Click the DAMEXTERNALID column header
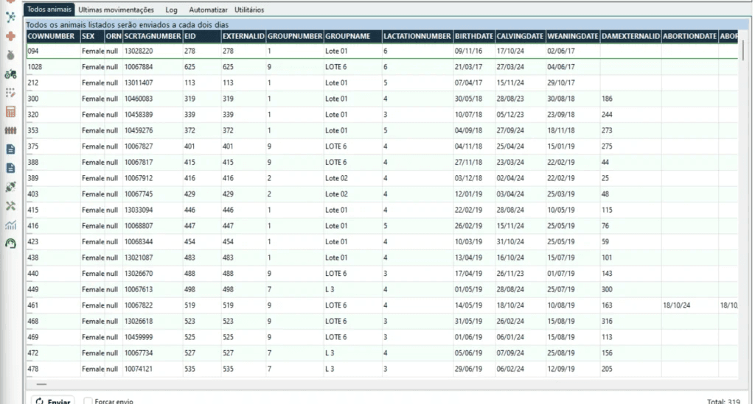Image resolution: width=755 pixels, height=404 pixels. 630,37
